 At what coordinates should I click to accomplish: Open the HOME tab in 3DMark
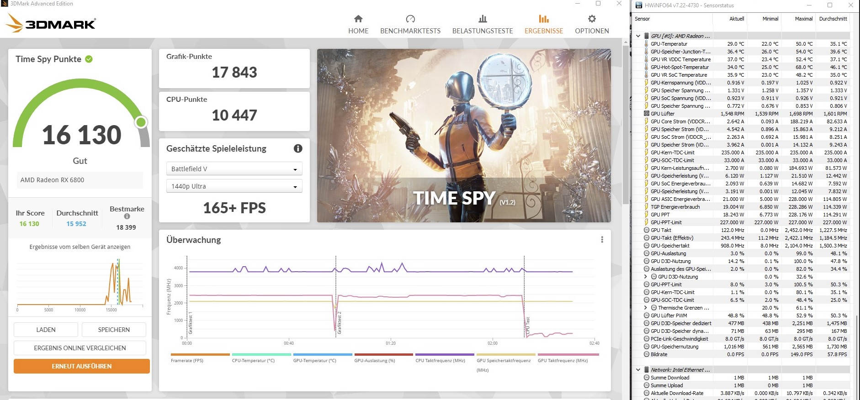click(x=358, y=31)
